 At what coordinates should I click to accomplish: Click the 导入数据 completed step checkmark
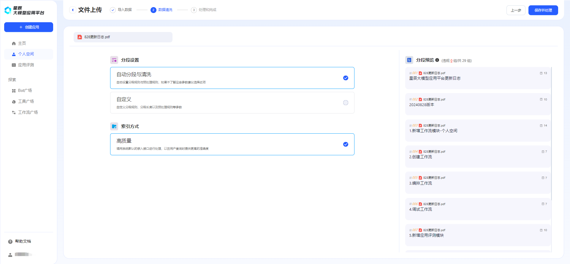(113, 10)
